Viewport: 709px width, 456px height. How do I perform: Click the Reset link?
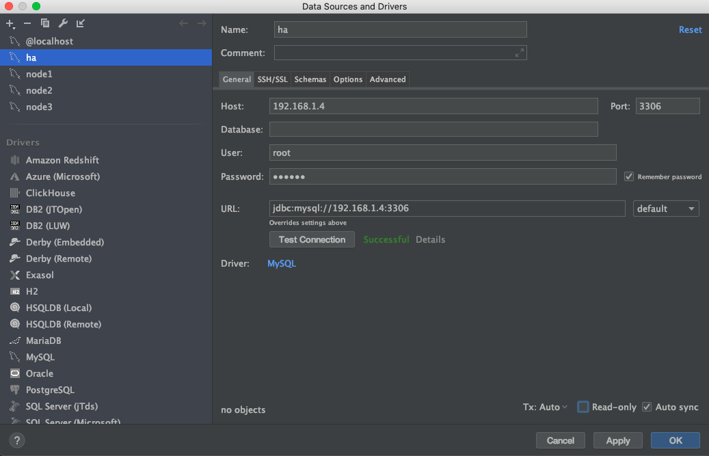tap(690, 30)
